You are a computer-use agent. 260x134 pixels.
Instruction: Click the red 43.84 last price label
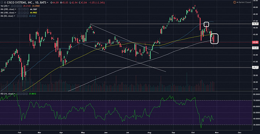pos(255,42)
